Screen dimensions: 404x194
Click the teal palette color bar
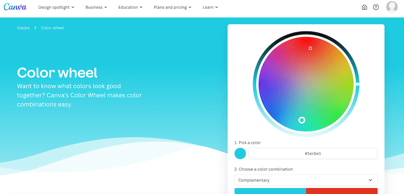pyautogui.click(x=270, y=191)
